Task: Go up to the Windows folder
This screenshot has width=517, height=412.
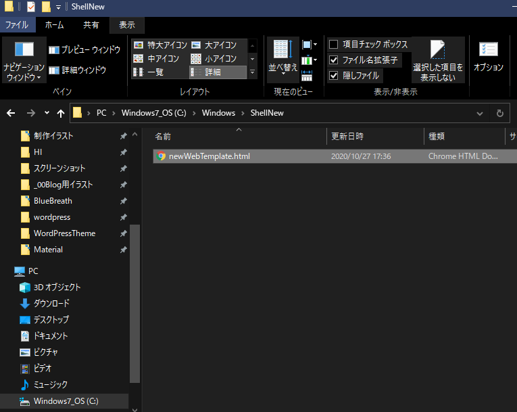Action: [x=61, y=113]
